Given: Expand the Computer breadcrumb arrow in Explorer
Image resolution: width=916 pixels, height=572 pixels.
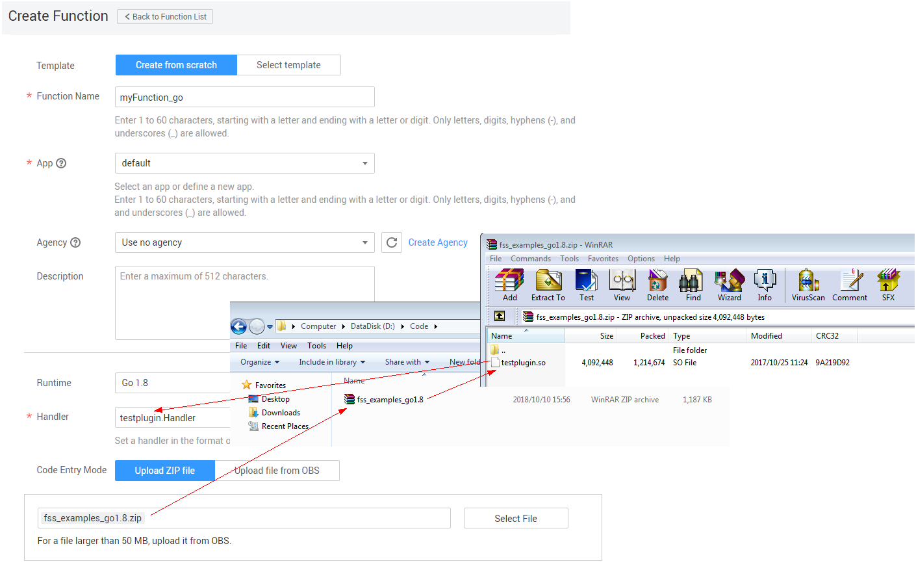Looking at the screenshot, I should point(344,326).
